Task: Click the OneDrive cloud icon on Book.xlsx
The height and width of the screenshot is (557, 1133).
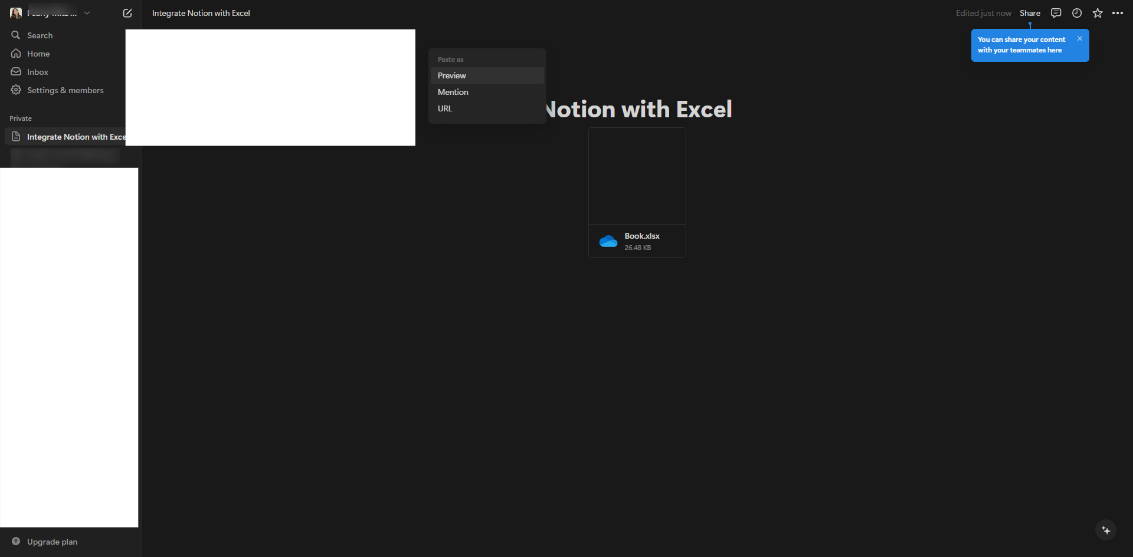Action: pyautogui.click(x=608, y=241)
